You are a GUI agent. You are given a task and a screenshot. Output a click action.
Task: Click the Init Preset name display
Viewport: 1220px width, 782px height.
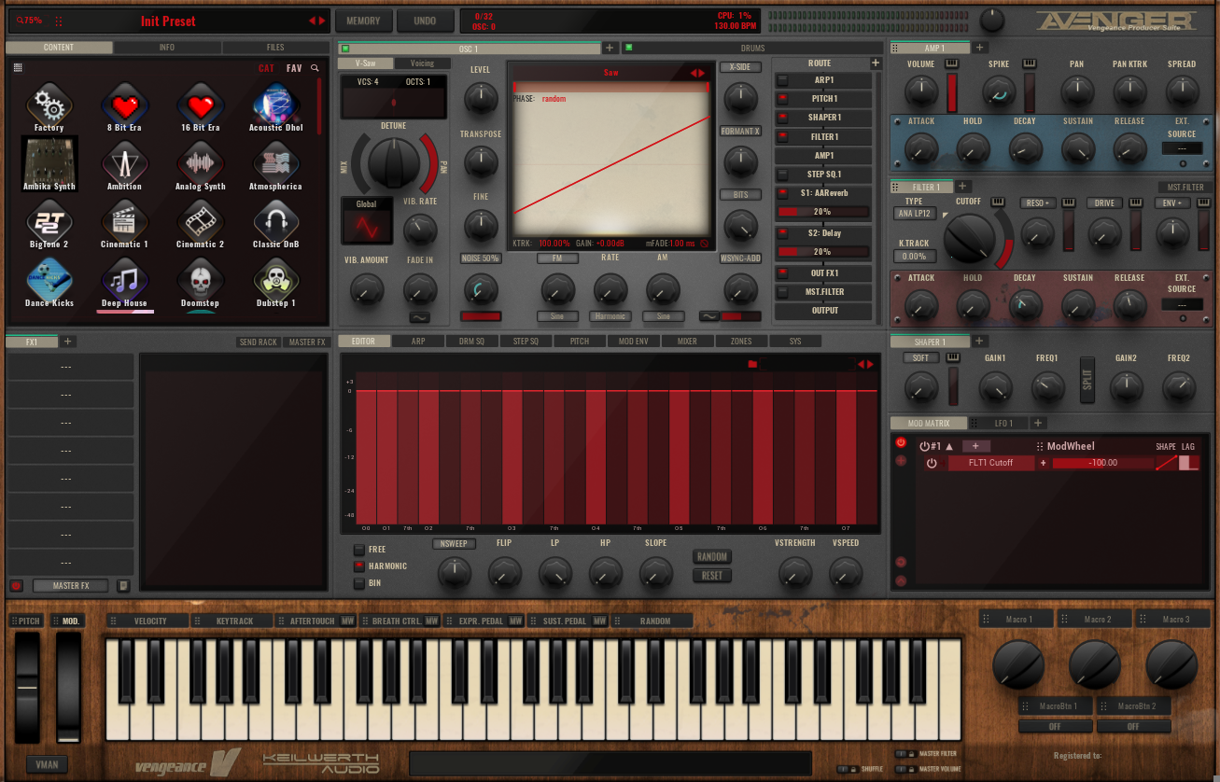point(168,21)
